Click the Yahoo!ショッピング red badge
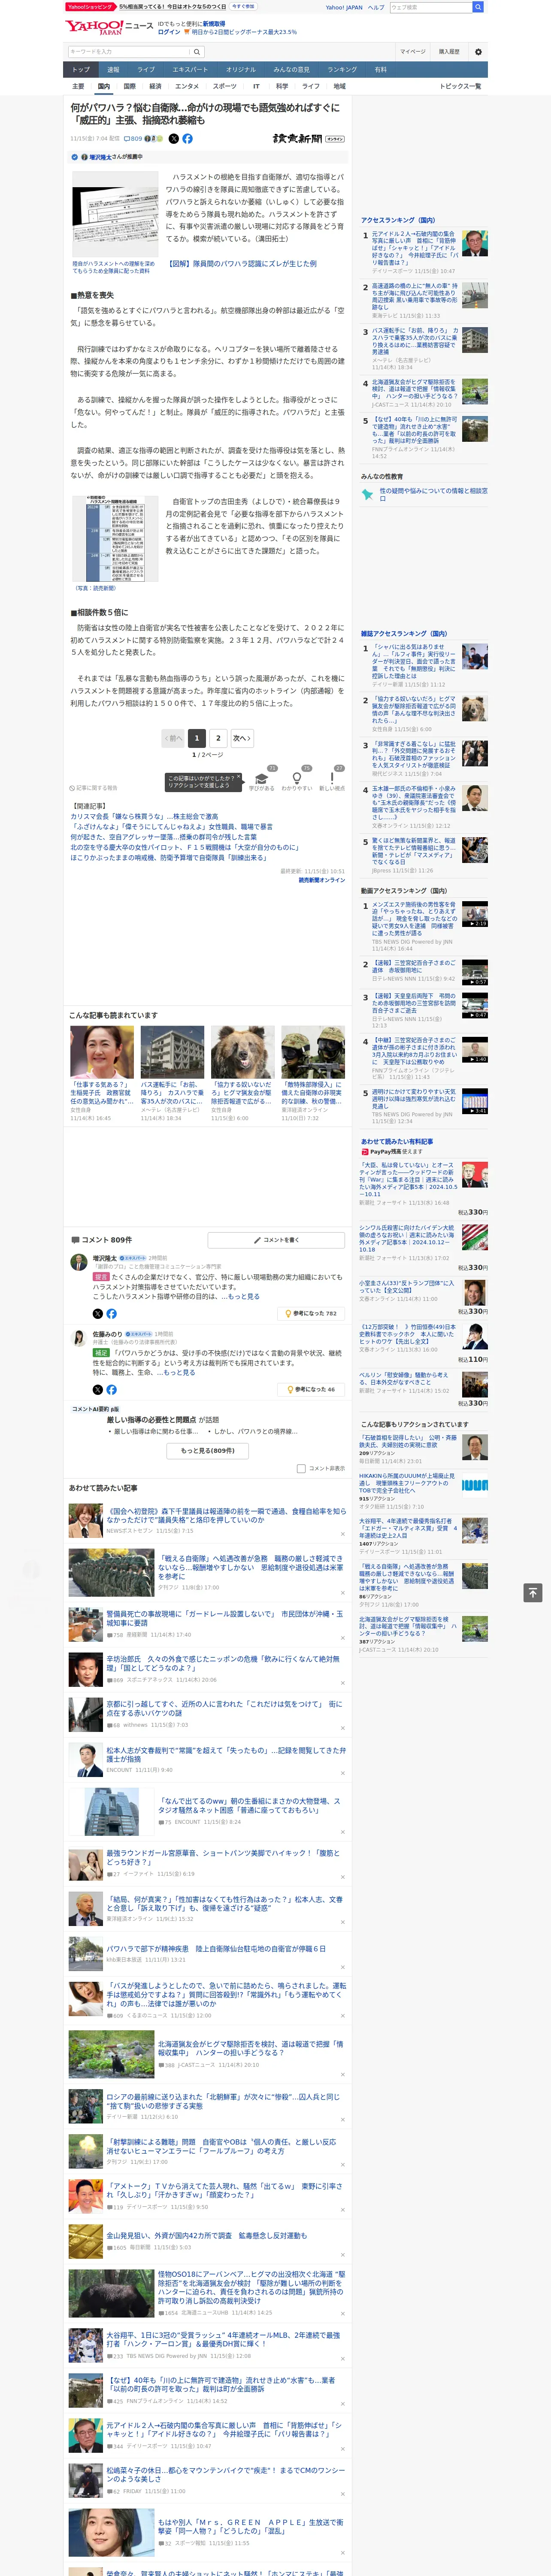This screenshot has width=551, height=2576. tap(90, 6)
